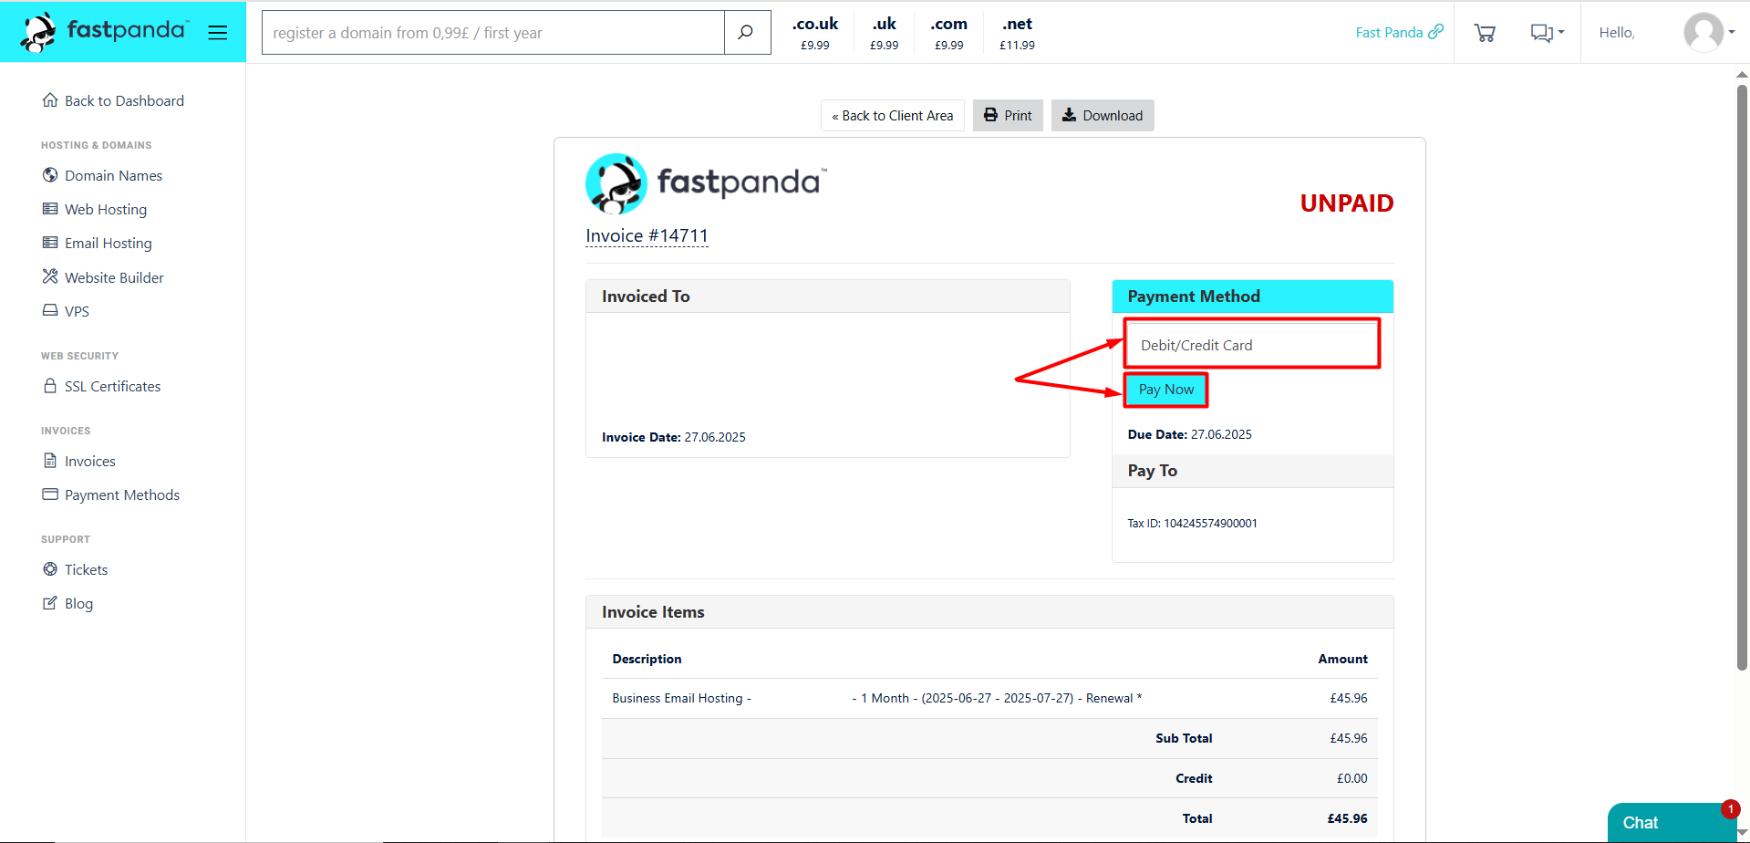Click the Tax ID 104245574900001 text
This screenshot has height=843, width=1750.
tap(1192, 523)
